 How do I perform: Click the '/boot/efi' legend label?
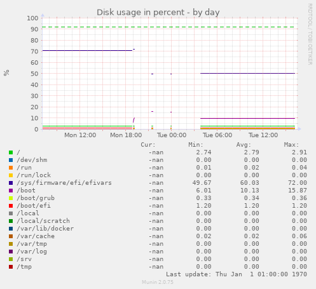pos(34,206)
